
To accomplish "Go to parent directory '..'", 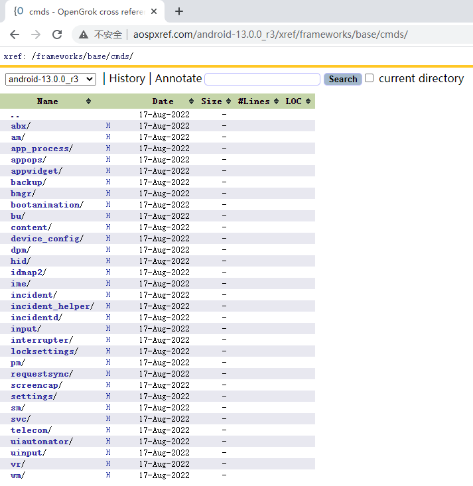I will point(15,115).
